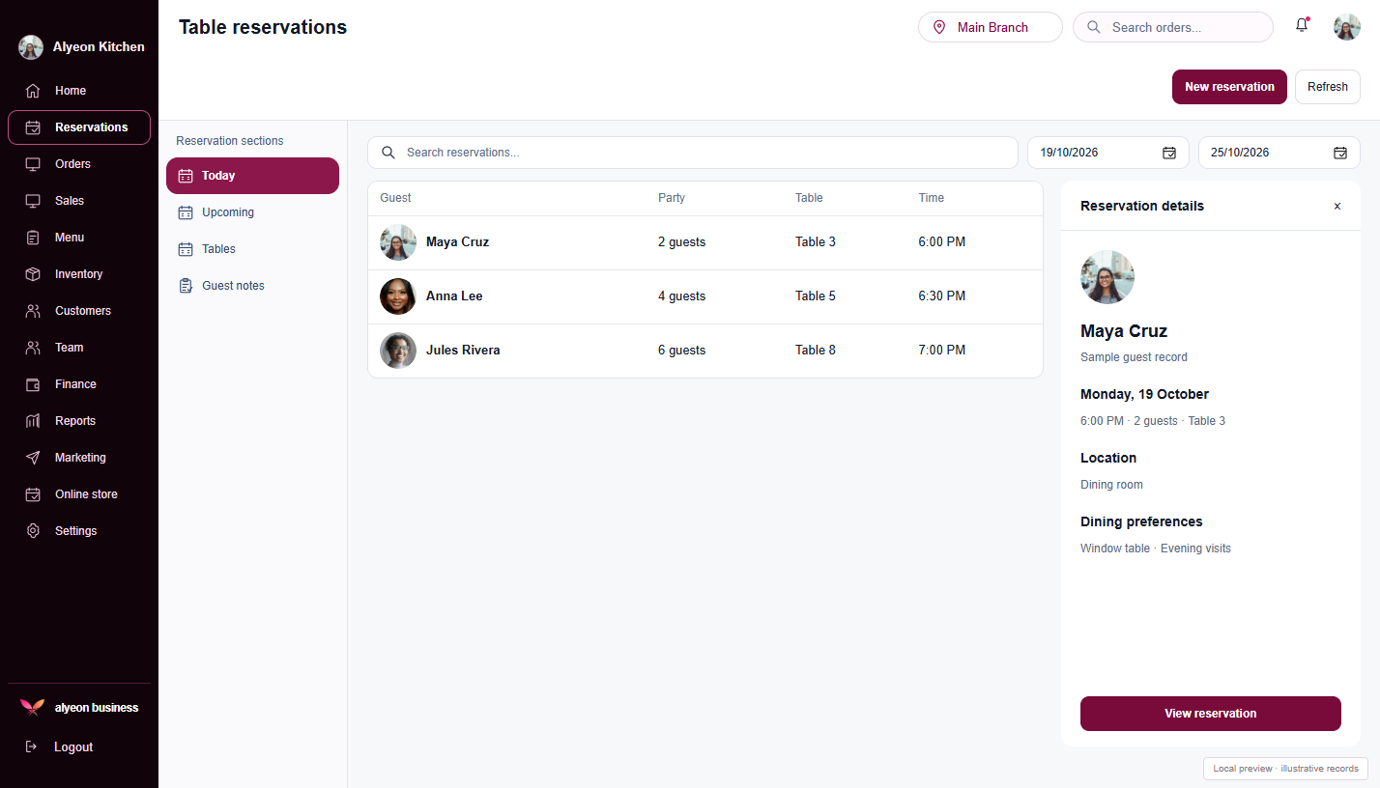Open the Tables section
This screenshot has height=788, width=1380.
coord(252,249)
